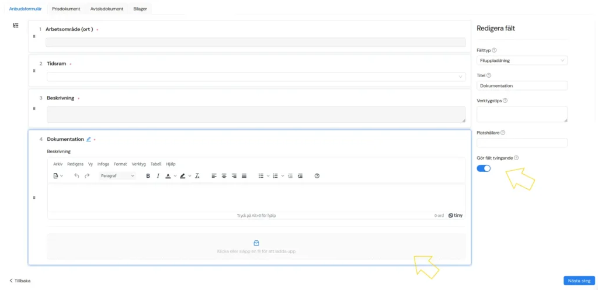This screenshot has height=290, width=598.
Task: Expand the Paragraf block format dropdown
Action: tap(117, 175)
